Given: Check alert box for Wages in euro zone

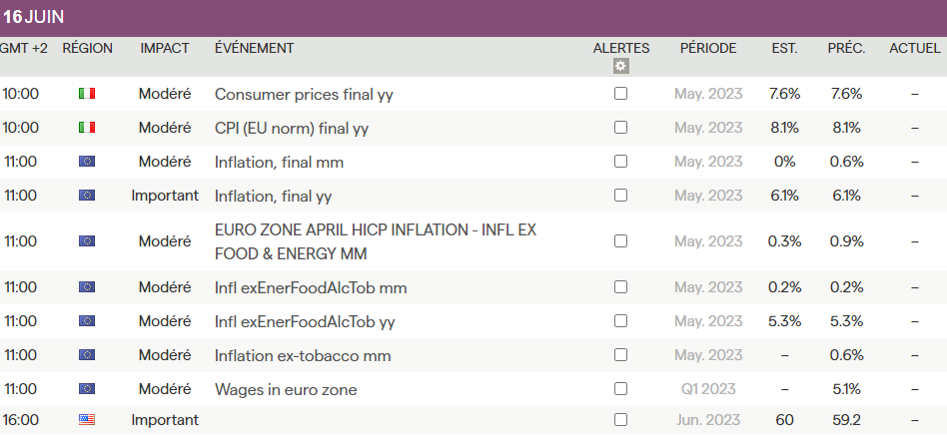Looking at the screenshot, I should [x=620, y=389].
